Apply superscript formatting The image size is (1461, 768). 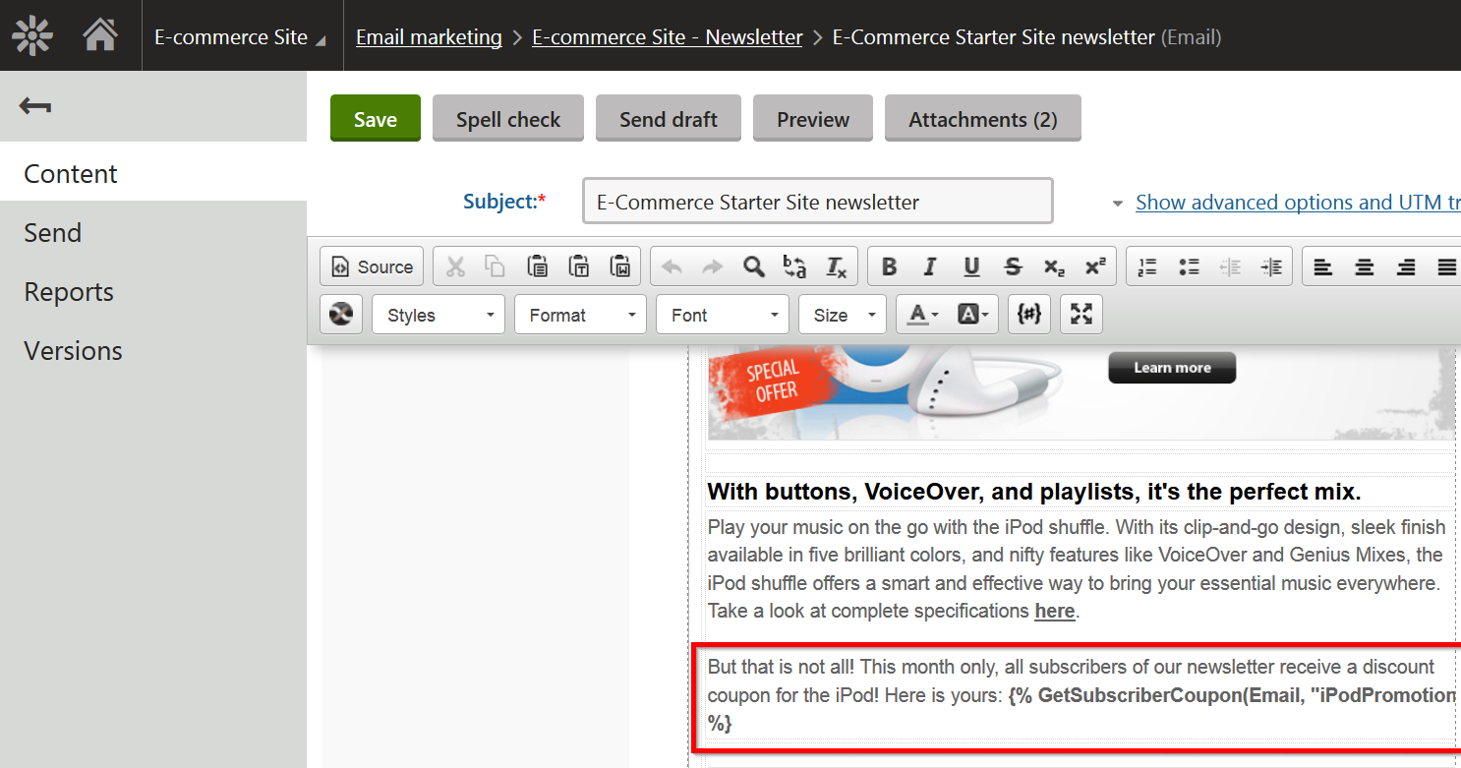[x=1095, y=266]
